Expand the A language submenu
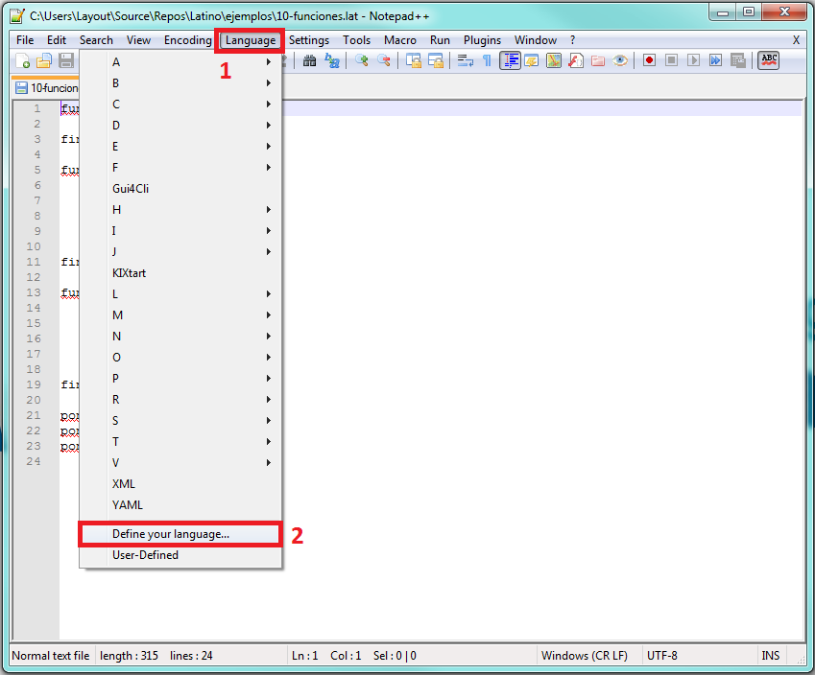This screenshot has width=815, height=675. (x=173, y=61)
